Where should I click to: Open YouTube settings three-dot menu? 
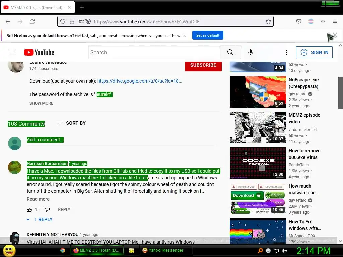pyautogui.click(x=287, y=52)
